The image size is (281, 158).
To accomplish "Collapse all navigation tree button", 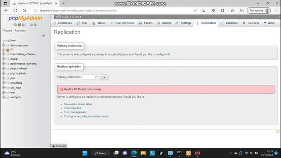I will [x=43, y=36].
